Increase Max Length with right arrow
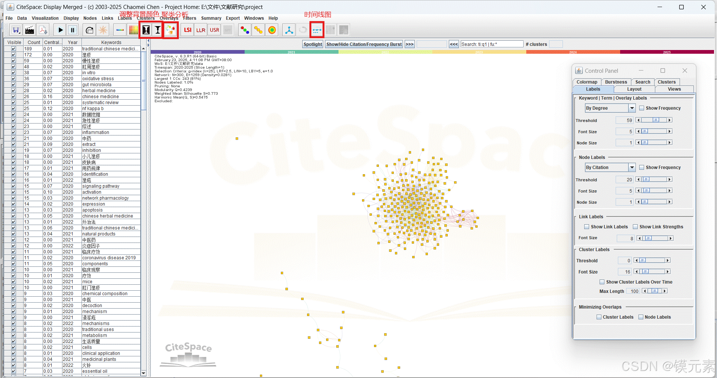Viewport: 717px width, 378px height. [665, 291]
